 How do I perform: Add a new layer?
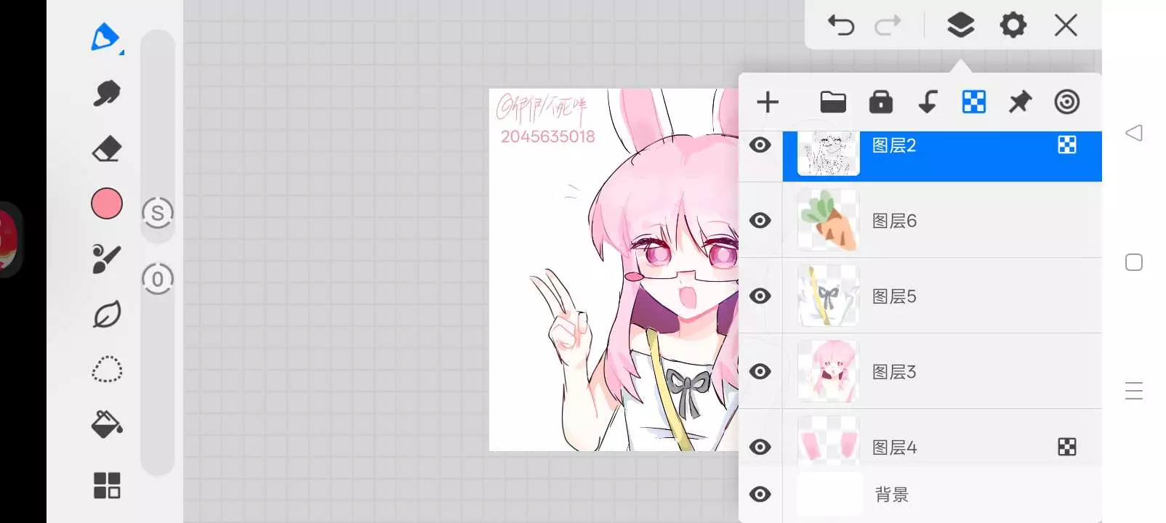768,102
